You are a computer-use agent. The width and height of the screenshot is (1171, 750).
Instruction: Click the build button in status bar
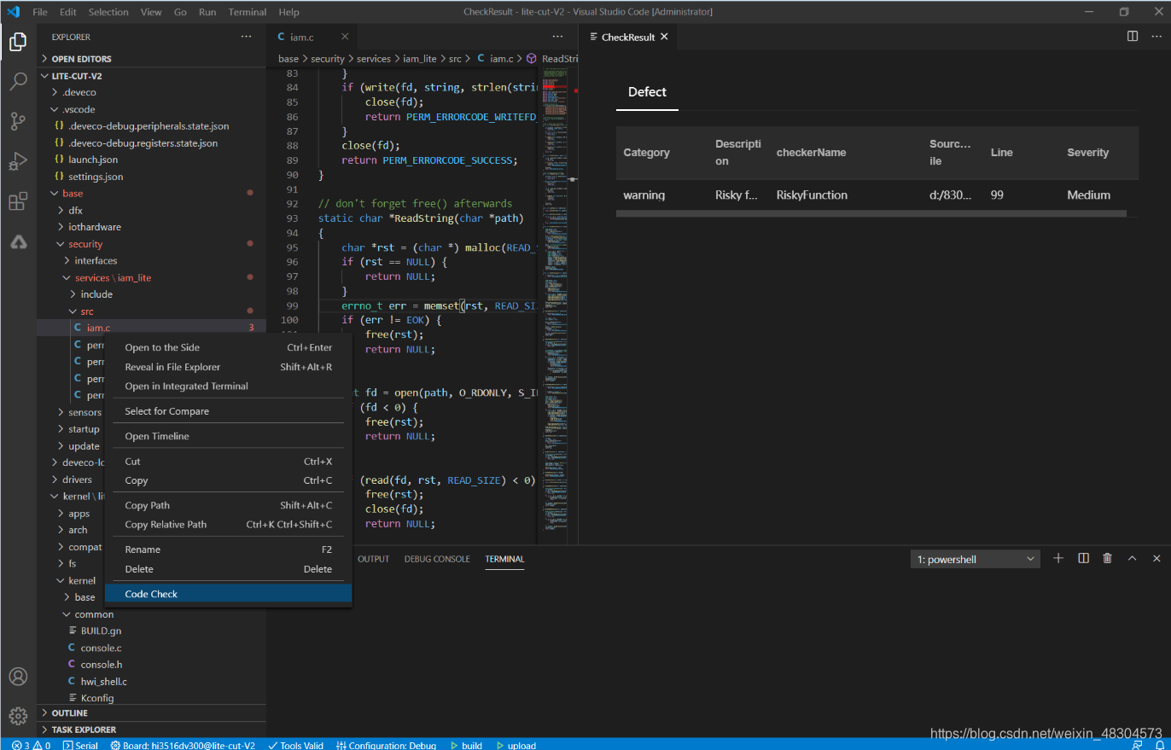coord(466,745)
